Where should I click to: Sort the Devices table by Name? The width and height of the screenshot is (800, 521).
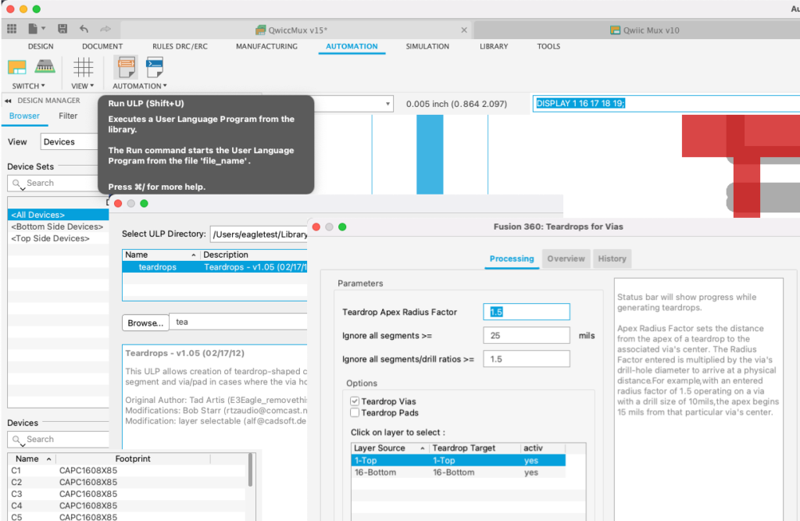[33, 459]
